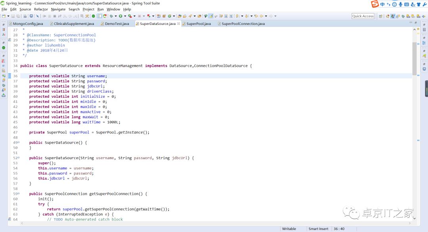Toggle Show Whitespace Characters icon
The width and height of the screenshot is (428, 232).
click(x=231, y=16)
